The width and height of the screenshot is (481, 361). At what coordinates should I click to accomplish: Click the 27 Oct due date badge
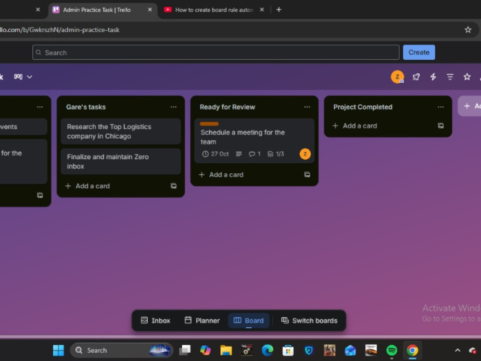215,154
